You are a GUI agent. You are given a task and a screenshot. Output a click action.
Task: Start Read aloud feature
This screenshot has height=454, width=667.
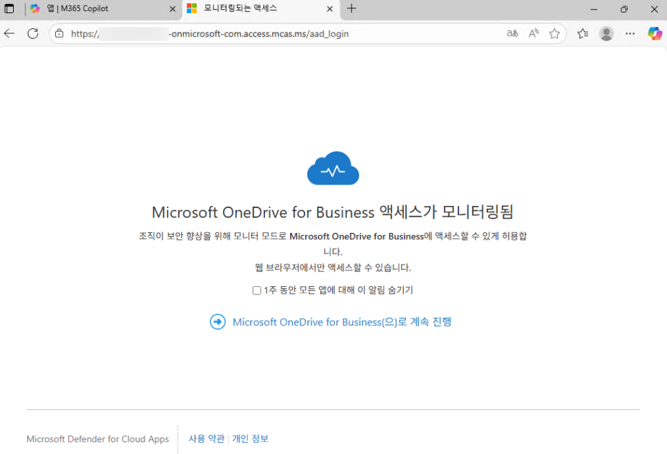click(534, 34)
